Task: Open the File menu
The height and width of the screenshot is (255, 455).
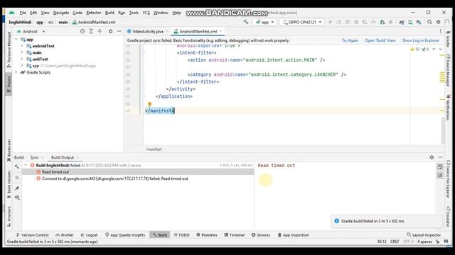Action: point(23,13)
